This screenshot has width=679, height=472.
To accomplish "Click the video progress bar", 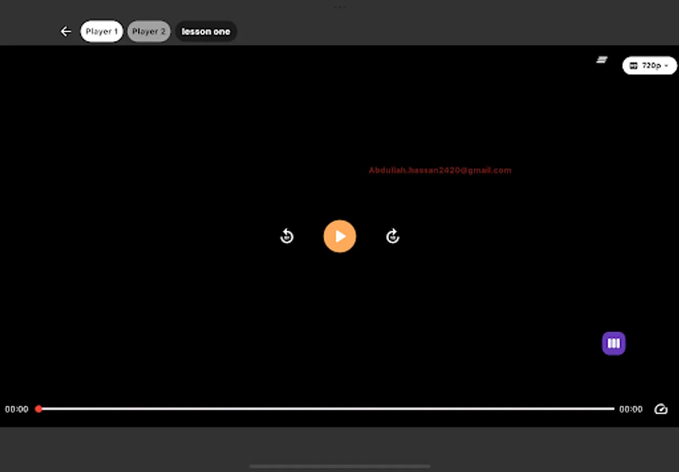I will coord(325,409).
